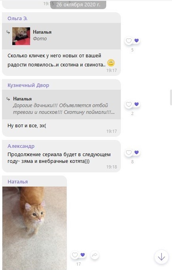This screenshot has height=270, width=172.
Task: Click Александр sender name
Action: 21,146
